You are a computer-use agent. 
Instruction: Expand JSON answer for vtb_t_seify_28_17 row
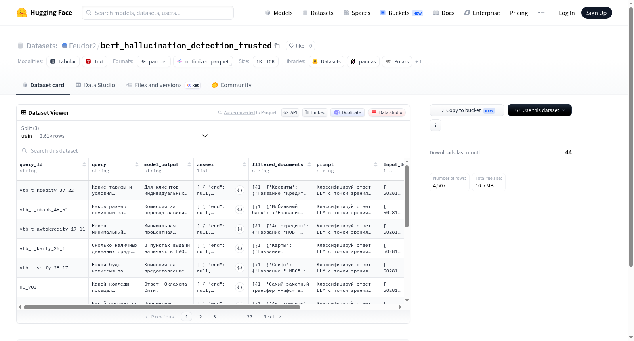coord(240,268)
